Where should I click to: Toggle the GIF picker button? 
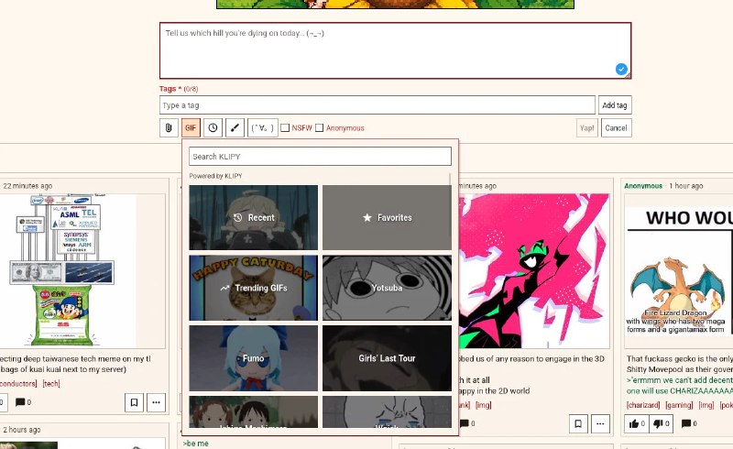tap(191, 127)
